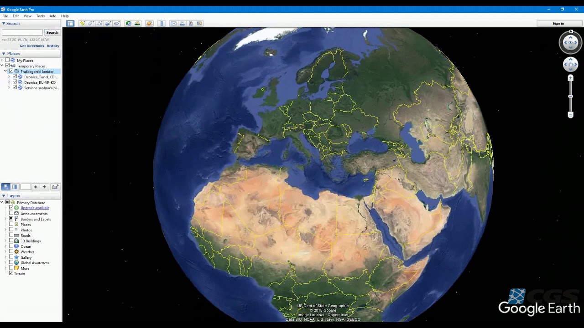Open the View menu
Screen dimensions: 584x328
27,16
